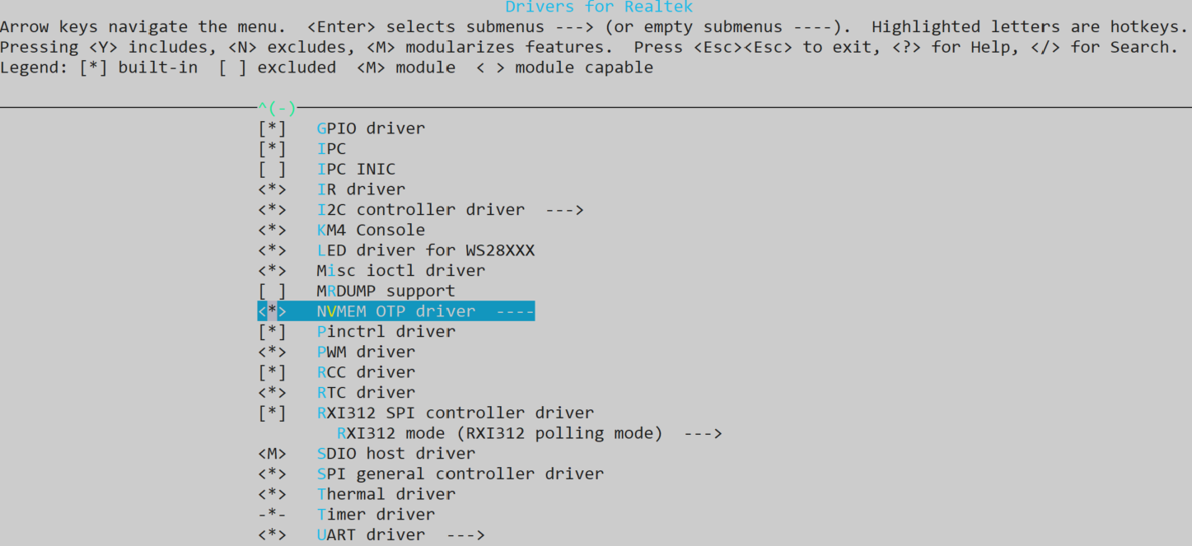The width and height of the screenshot is (1192, 546).
Task: Select the PWM driver entry
Action: coord(366,352)
